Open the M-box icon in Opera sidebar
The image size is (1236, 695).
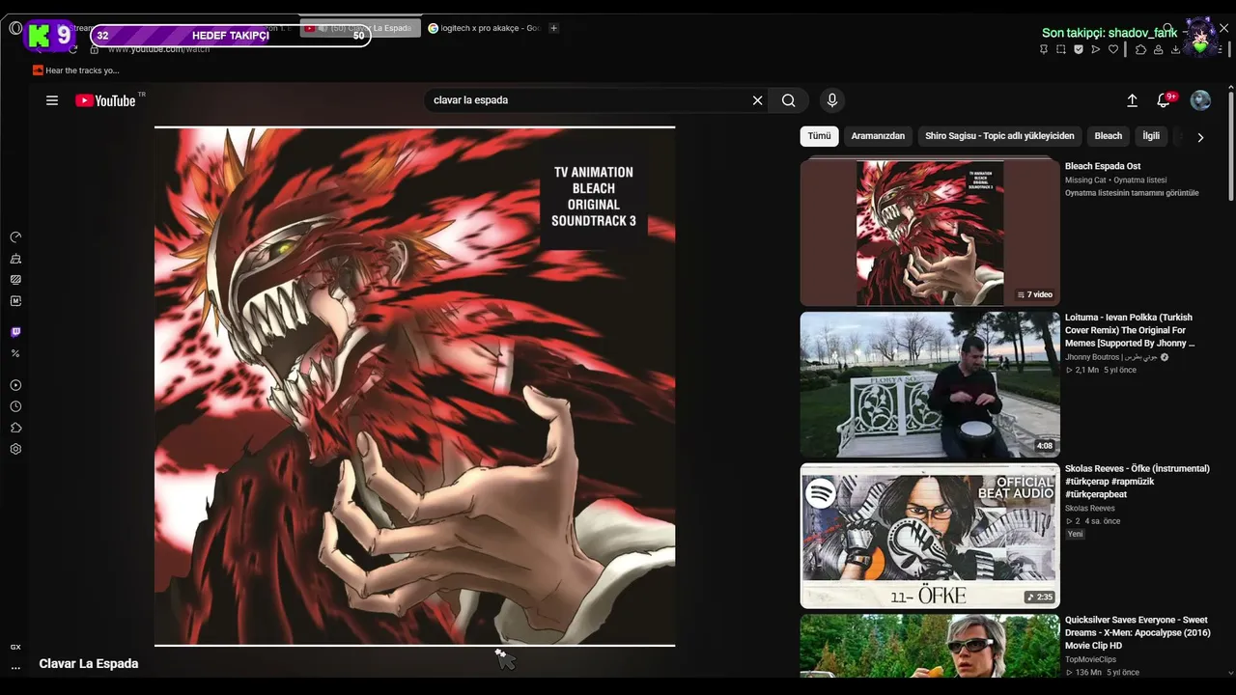click(15, 301)
